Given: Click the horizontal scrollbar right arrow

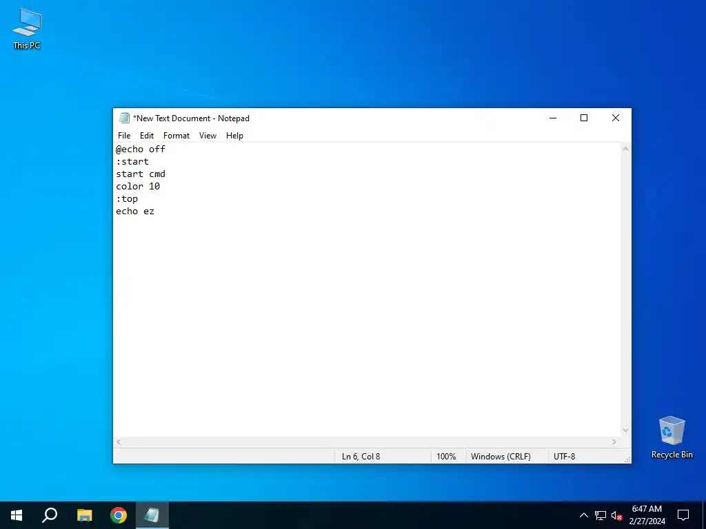Looking at the screenshot, I should click(x=614, y=442).
